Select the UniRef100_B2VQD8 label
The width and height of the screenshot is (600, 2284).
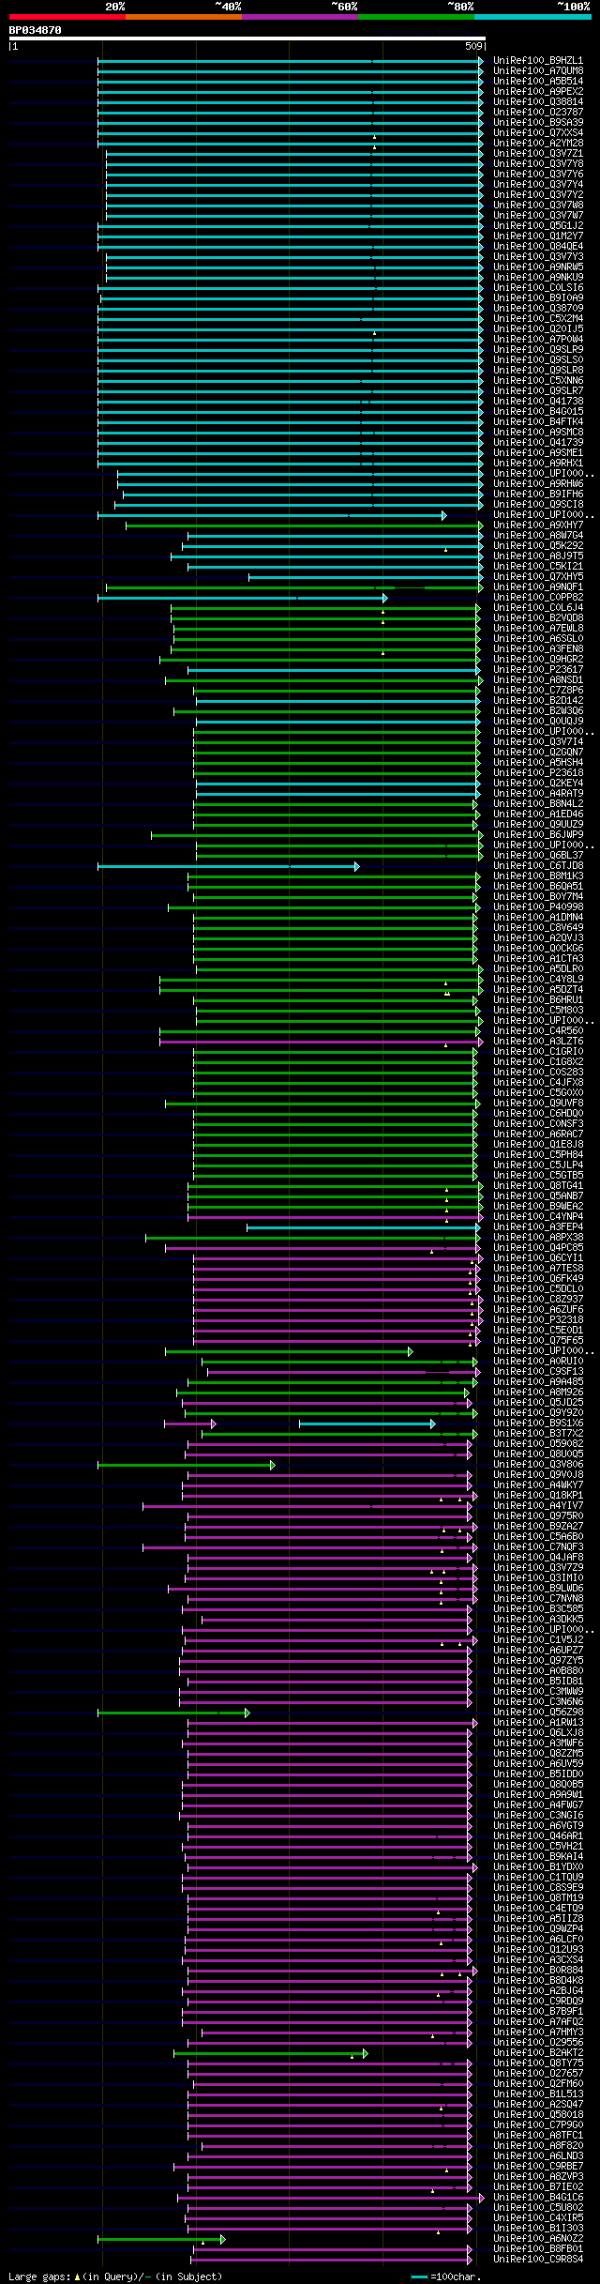click(x=538, y=618)
